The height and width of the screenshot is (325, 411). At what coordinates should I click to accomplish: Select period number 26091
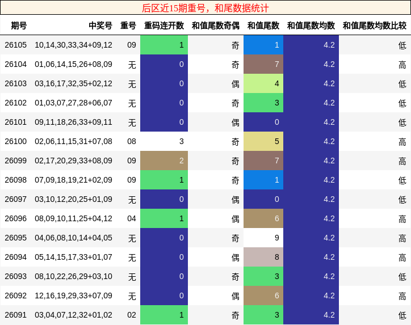(15, 315)
